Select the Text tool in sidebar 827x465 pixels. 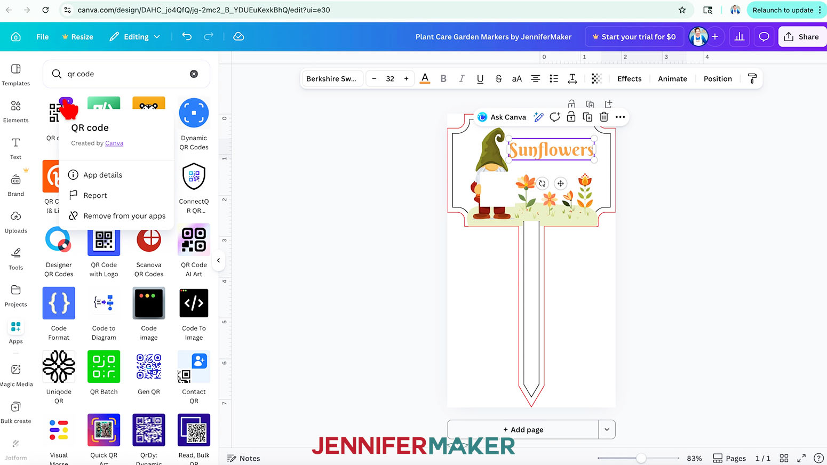[16, 148]
